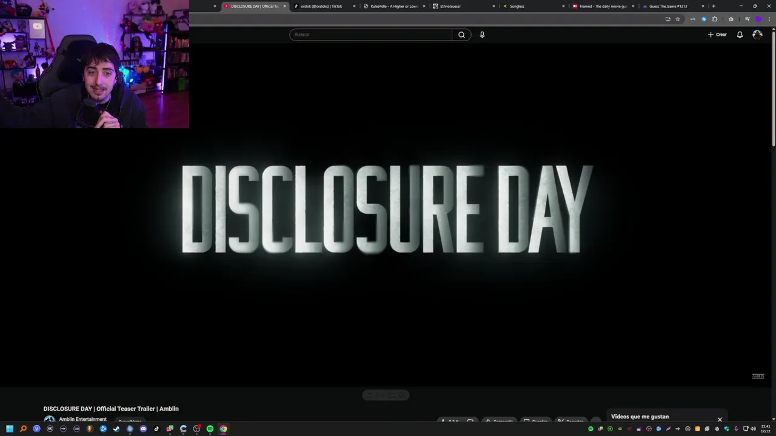Click the purple Chrome profile avatar
Screen dimensions: 776x436
(x=758, y=19)
